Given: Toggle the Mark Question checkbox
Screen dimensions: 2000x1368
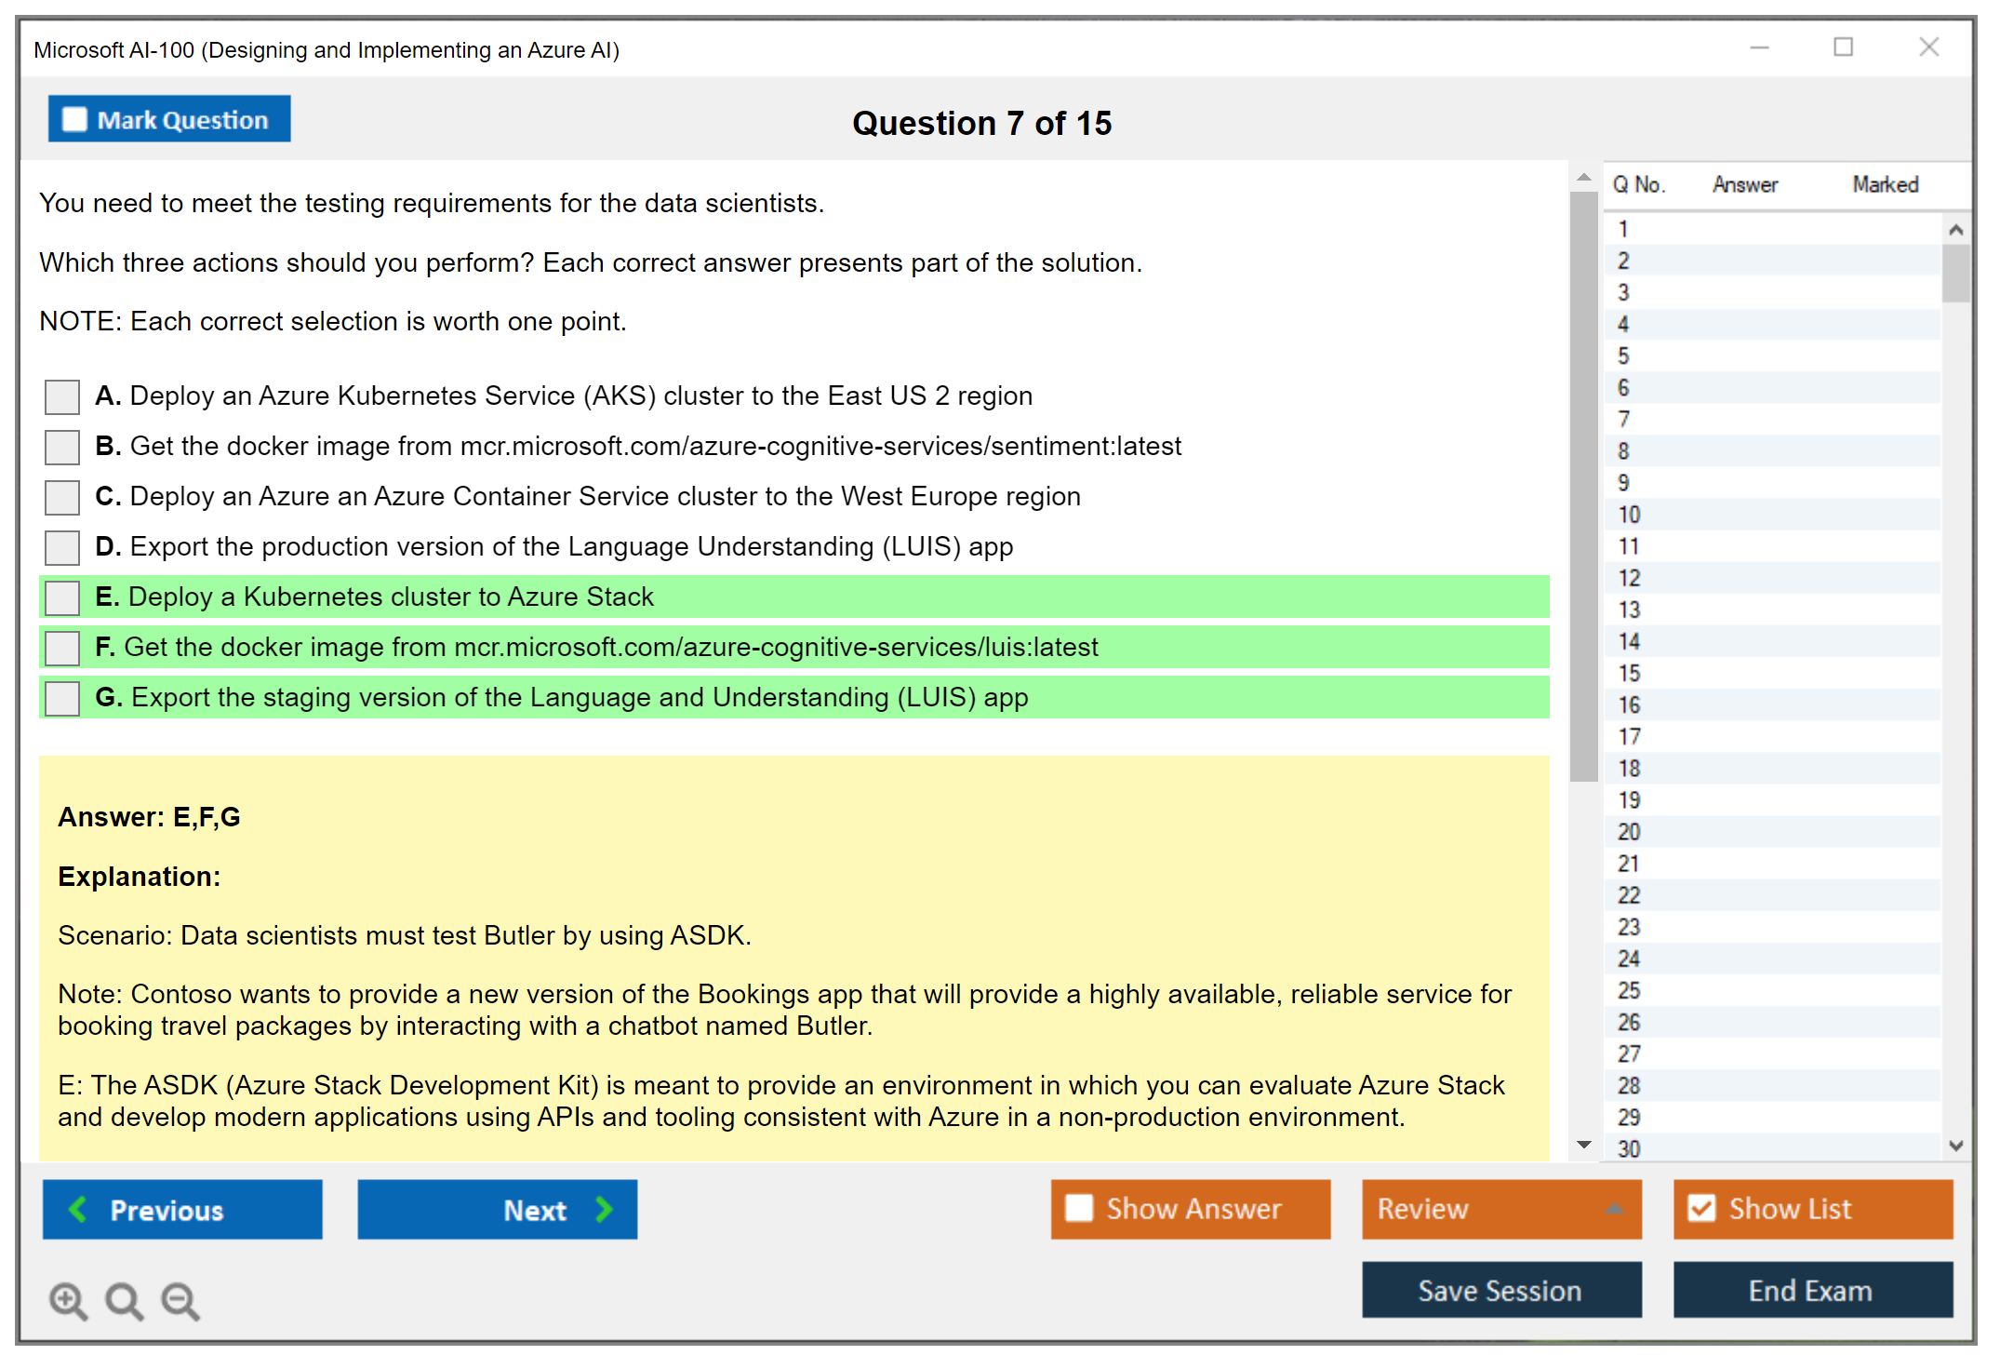Looking at the screenshot, I should click(74, 119).
